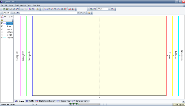185x106 pixels.
Task: Switch to the Compare curve tab
Action: pyautogui.click(x=81, y=101)
